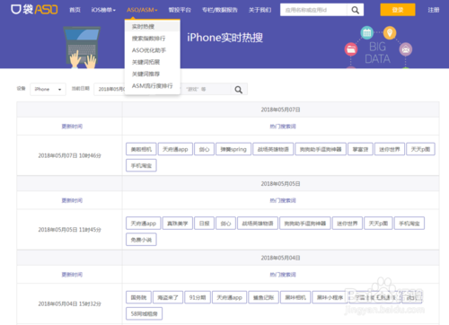Click the 免费小说 keyword tag

click(x=141, y=240)
